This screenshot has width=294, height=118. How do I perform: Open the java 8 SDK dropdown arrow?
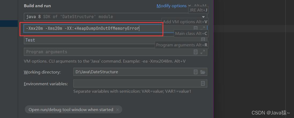tap(203, 17)
